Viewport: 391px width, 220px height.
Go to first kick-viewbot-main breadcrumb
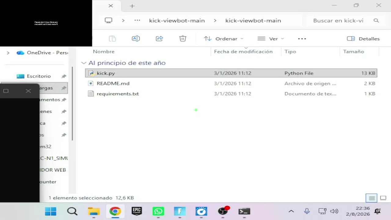177,20
